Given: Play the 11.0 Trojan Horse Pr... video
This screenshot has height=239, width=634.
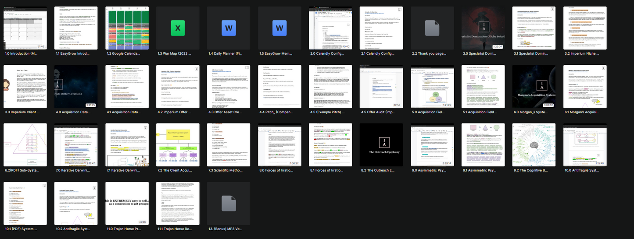Looking at the screenshot, I should point(127,204).
